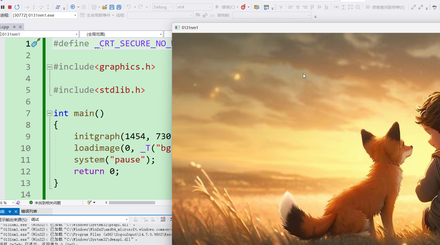Click the code cleanup broom icon
Viewport: 440px width, 245px height.
coord(89,203)
